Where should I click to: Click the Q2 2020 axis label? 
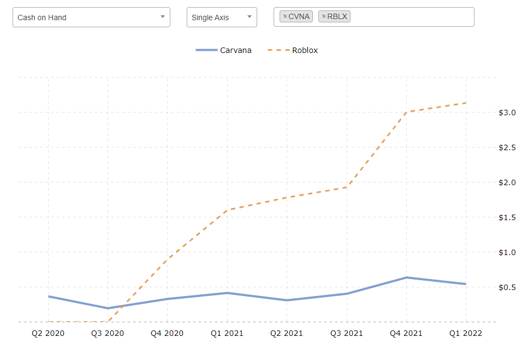(48, 333)
